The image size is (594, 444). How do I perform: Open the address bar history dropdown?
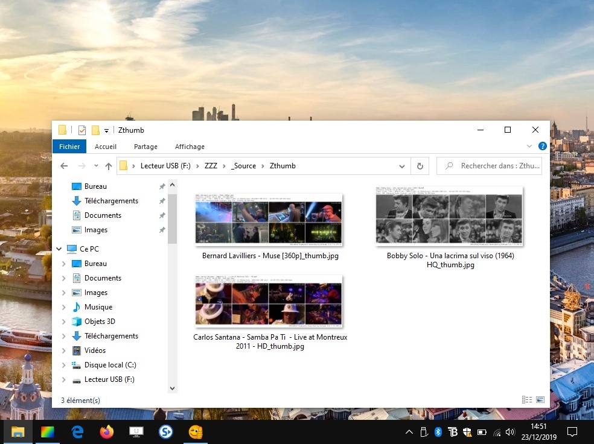[402, 166]
